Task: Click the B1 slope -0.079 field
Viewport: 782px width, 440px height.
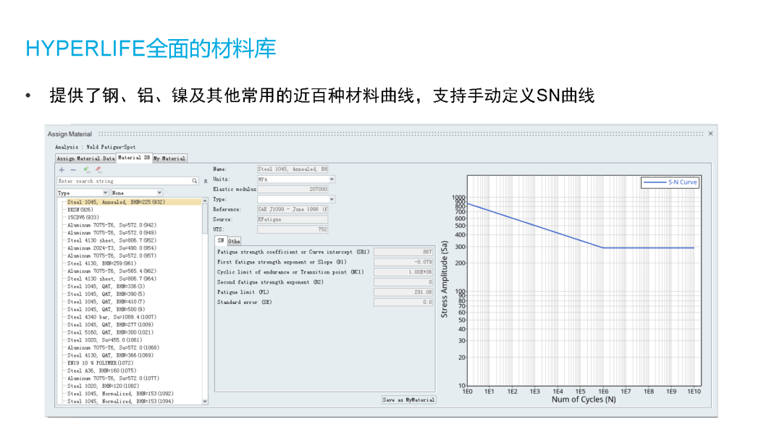Action: (403, 262)
